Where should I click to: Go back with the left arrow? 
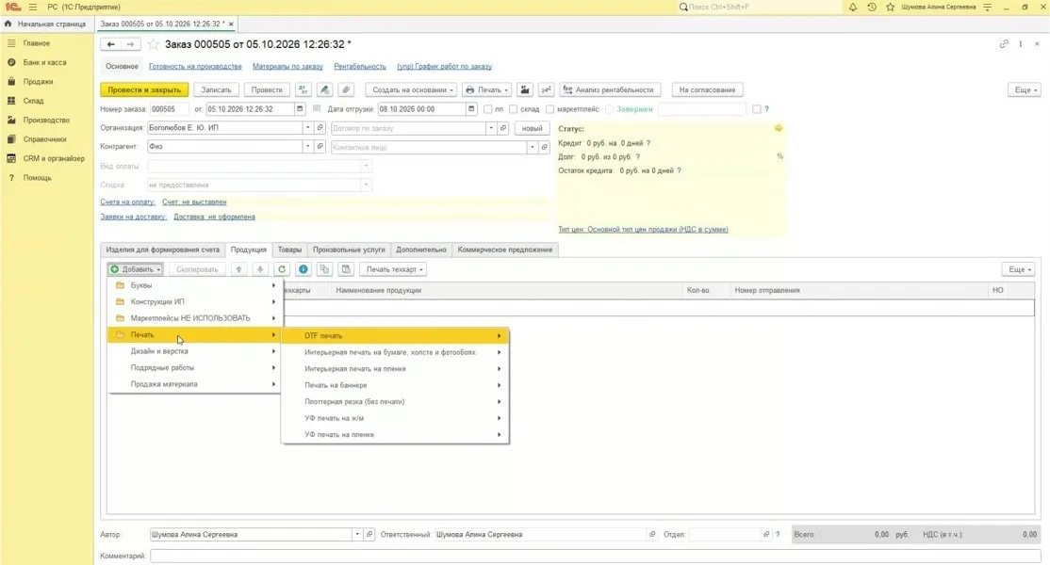click(x=111, y=44)
